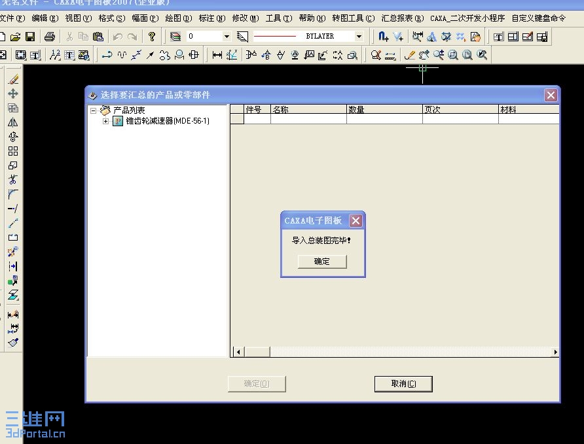Screen dimensions: 584x444
Task: Click the linear dimension icon in toolbar
Action: 217,56
